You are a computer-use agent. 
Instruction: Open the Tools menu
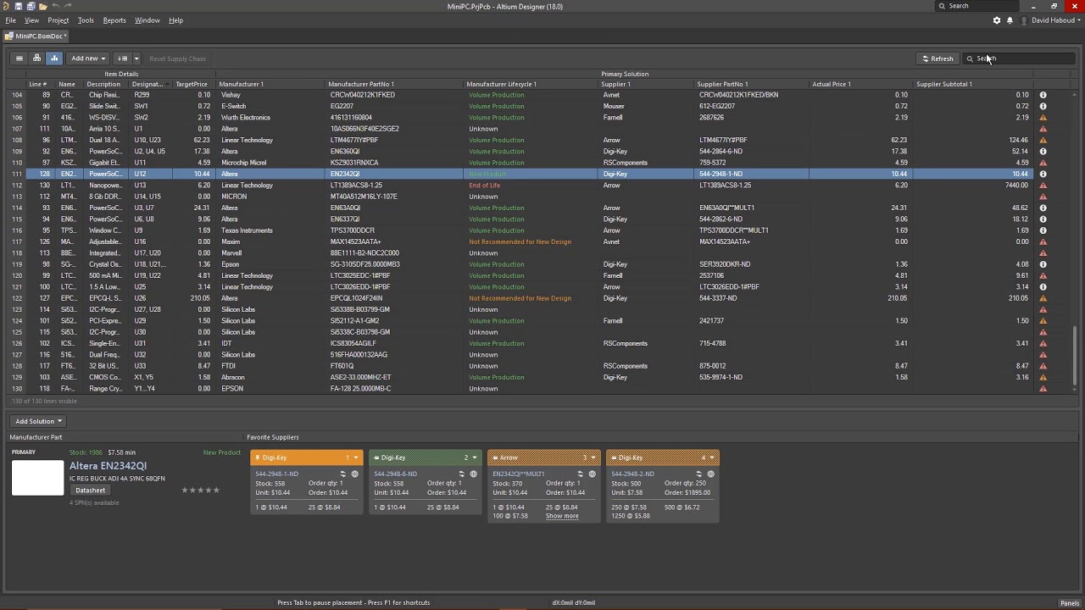[86, 20]
